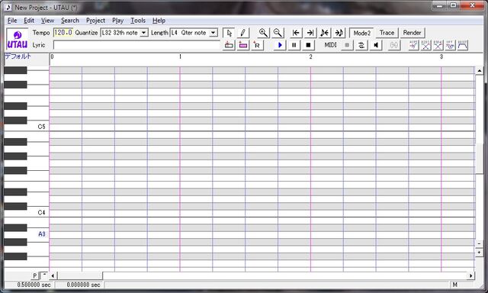
Task: Click the note-with-left-arrow icon
Action: pos(325,33)
